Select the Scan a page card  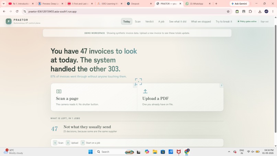[x=94, y=97]
